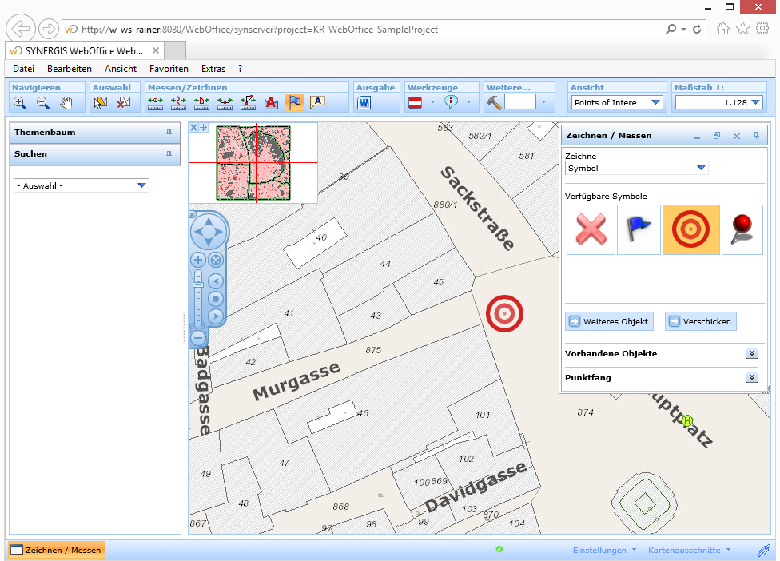Click the Weiteres Objekt button

[609, 321]
